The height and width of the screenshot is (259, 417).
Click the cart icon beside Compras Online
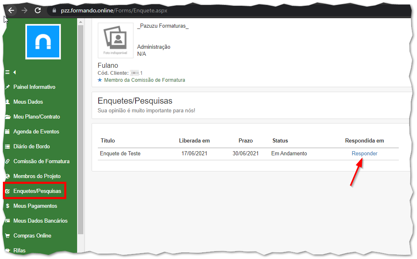(x=7, y=236)
